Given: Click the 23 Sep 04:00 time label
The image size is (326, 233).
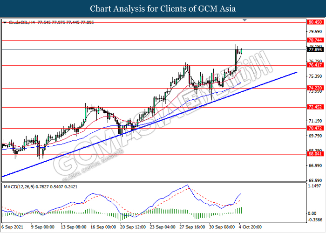Looking at the screenshot, I should (x=163, y=227).
